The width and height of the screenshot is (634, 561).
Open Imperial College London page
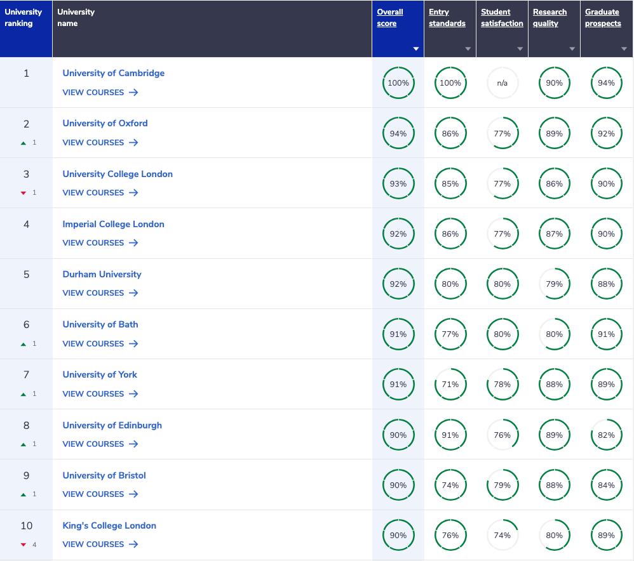[113, 224]
